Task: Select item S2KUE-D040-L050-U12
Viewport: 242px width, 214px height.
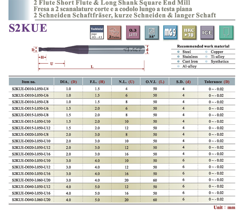Action: (x=31, y=186)
